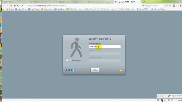Click the browser address bar URL
Screen dimensions: 182x102
pos(47,6)
